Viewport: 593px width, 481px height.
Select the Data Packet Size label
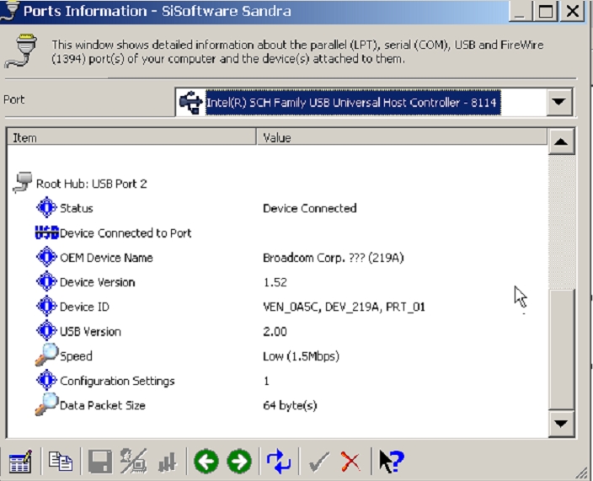tap(103, 405)
